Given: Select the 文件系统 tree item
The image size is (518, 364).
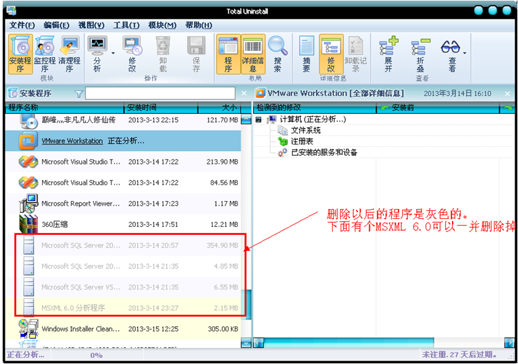Looking at the screenshot, I should (305, 130).
